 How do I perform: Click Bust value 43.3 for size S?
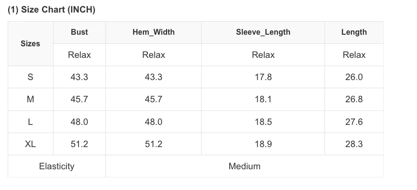coord(79,77)
